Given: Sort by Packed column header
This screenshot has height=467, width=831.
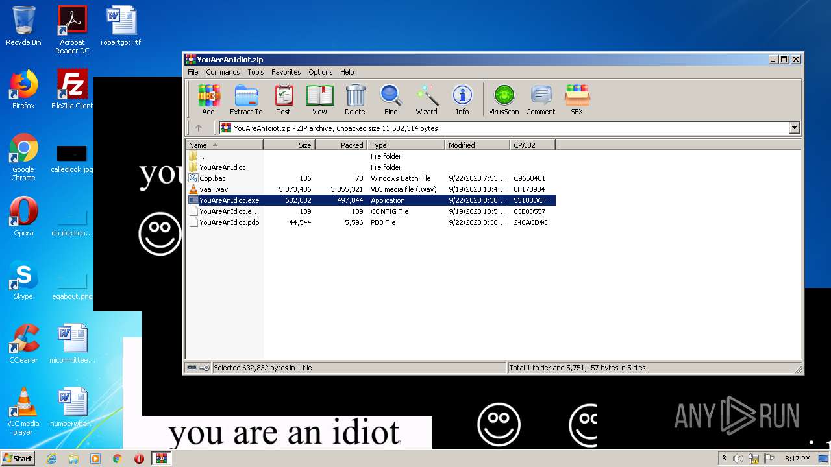Looking at the screenshot, I should point(341,145).
